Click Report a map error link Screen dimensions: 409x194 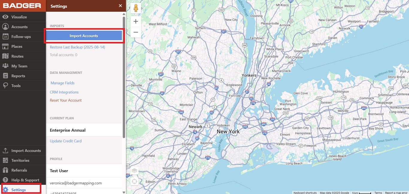[x=396, y=193]
